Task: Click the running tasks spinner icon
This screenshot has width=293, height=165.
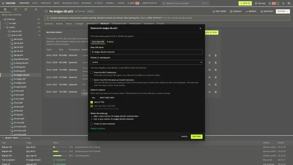Action: pos(21,138)
